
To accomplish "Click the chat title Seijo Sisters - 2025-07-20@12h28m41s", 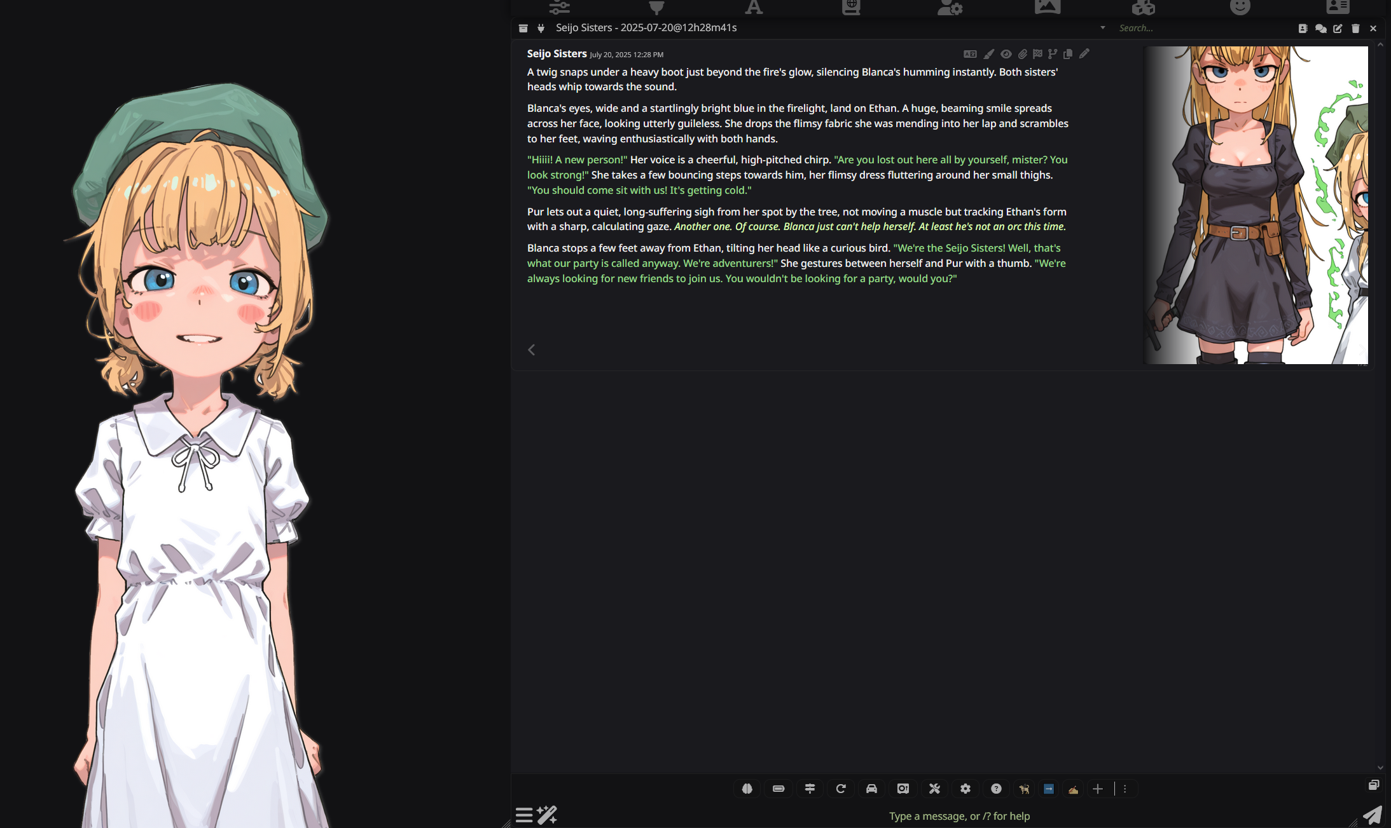I will coord(646,28).
